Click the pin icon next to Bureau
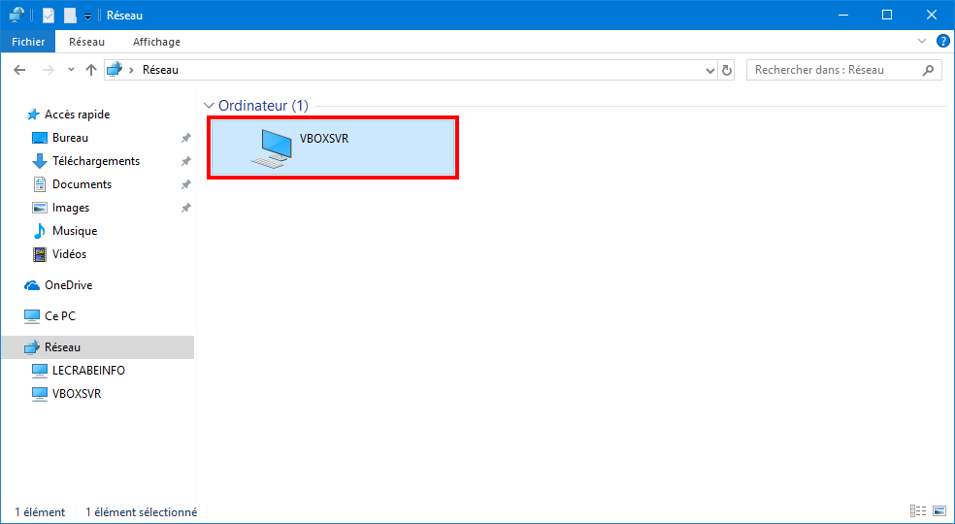This screenshot has height=524, width=955. click(x=185, y=139)
